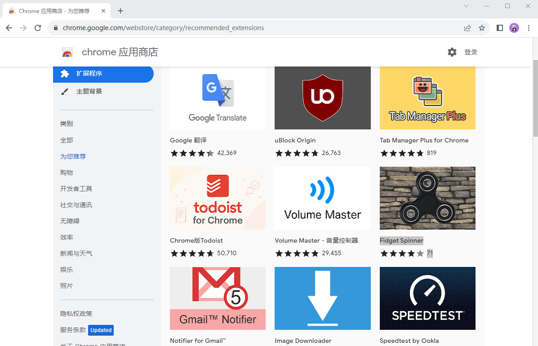Reload the page
The height and width of the screenshot is (346, 538).
pos(38,28)
